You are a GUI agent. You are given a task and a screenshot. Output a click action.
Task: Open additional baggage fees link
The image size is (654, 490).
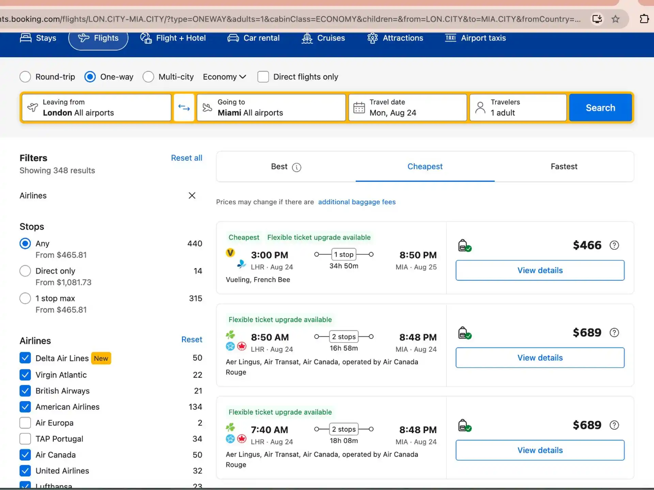(357, 202)
